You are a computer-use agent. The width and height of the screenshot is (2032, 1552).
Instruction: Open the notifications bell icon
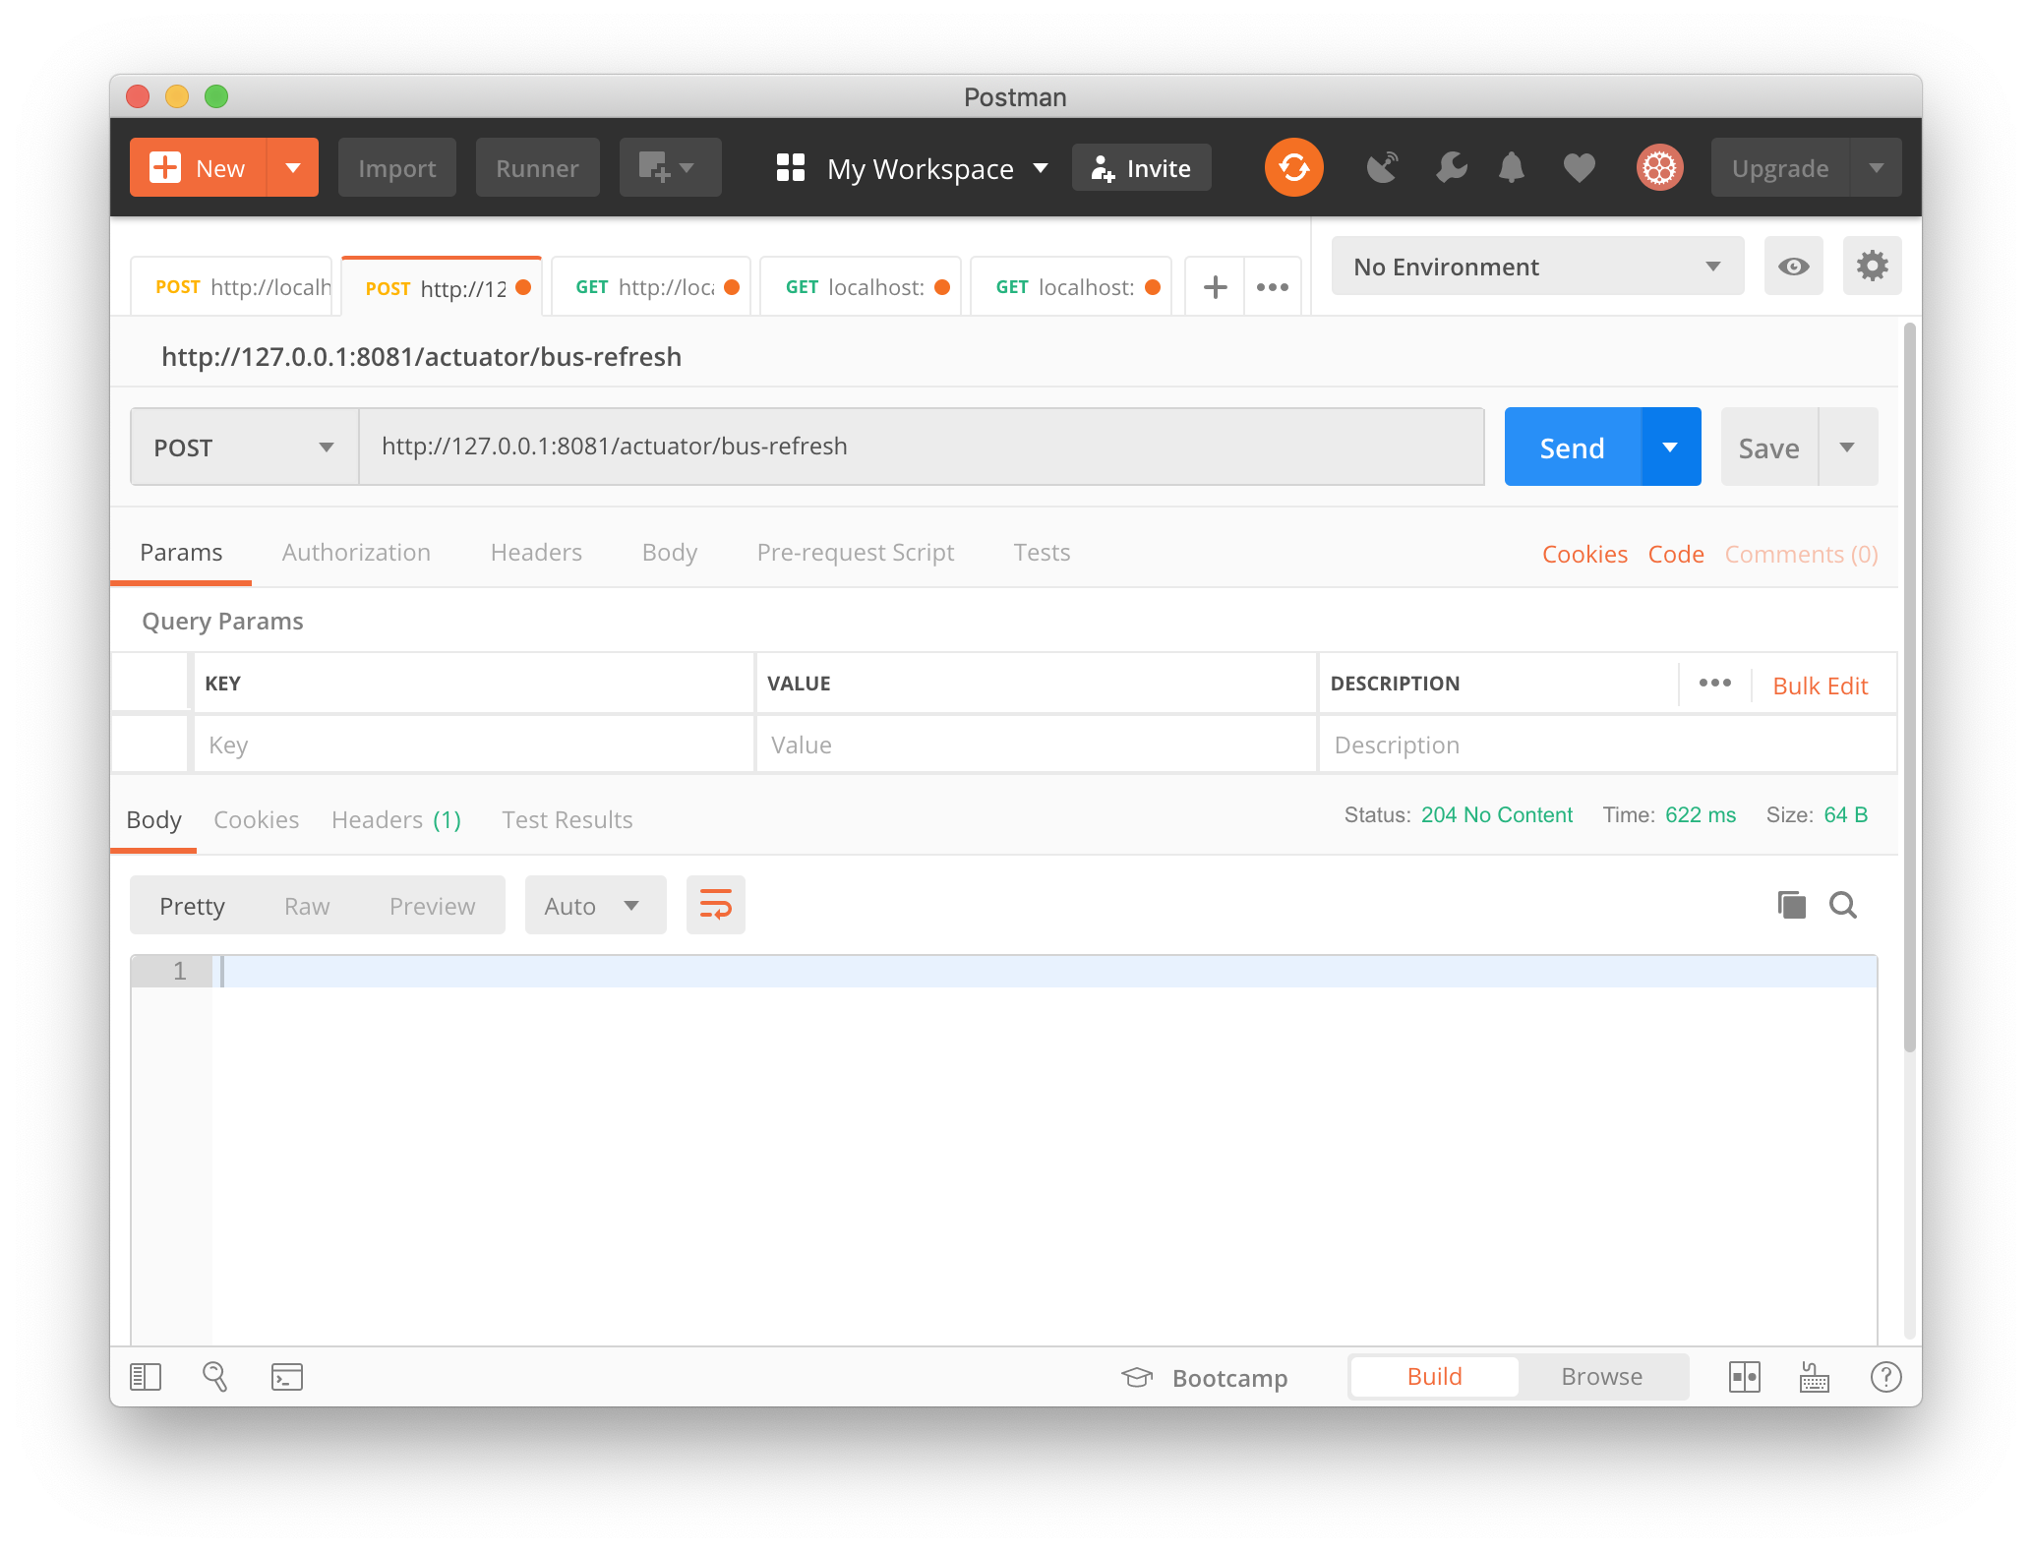(1512, 167)
